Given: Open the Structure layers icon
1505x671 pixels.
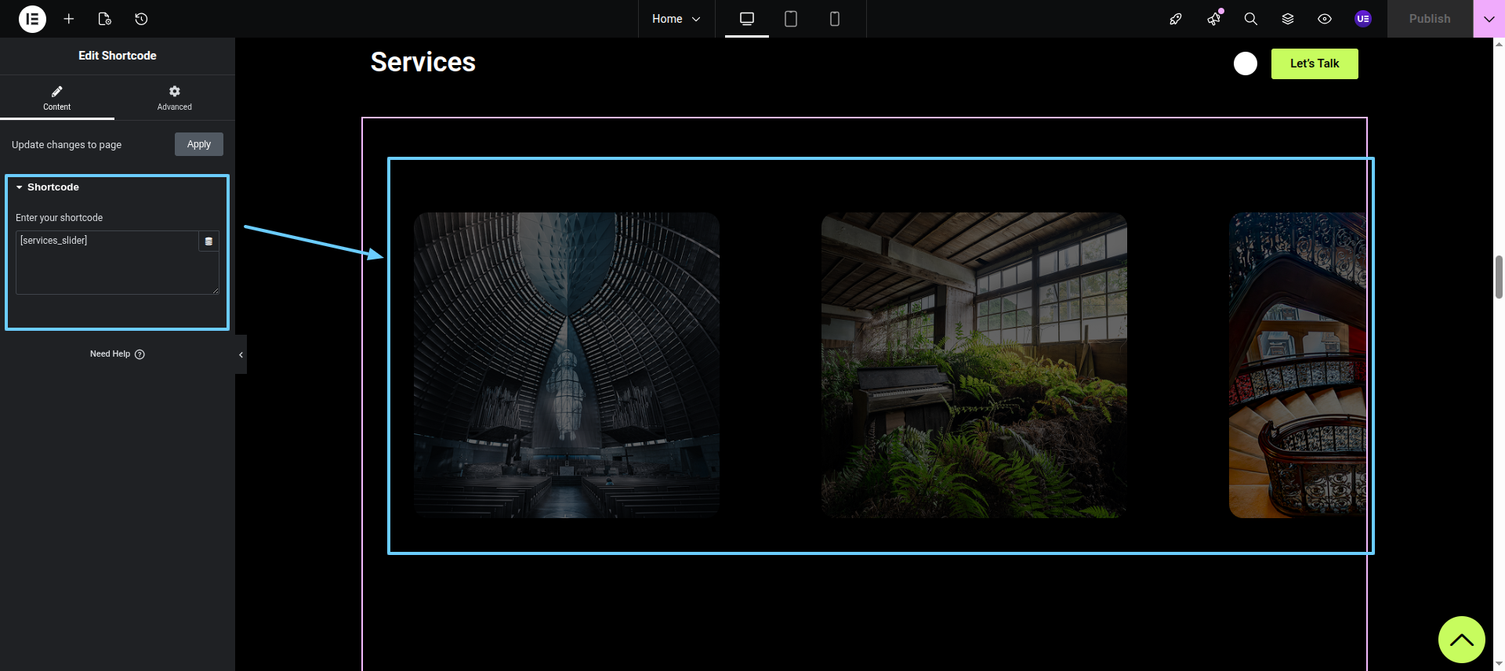Looking at the screenshot, I should tap(1287, 19).
